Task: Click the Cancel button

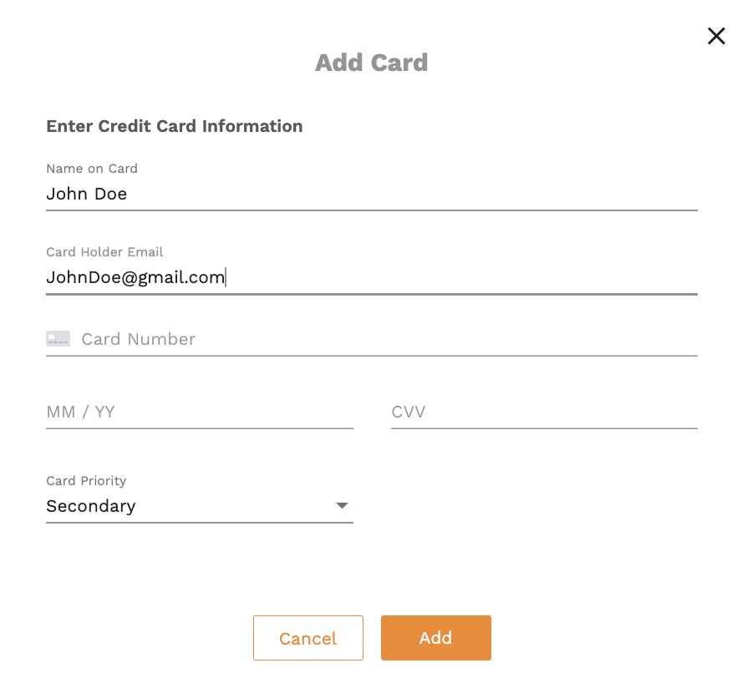Action: tap(308, 638)
